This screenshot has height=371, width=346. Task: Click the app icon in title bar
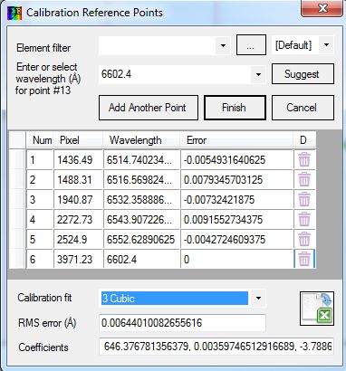coord(14,13)
